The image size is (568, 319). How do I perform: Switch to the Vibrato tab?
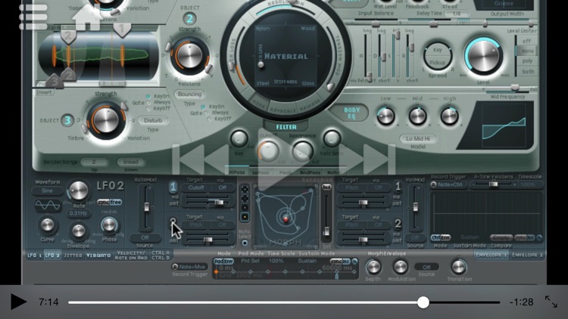98,255
